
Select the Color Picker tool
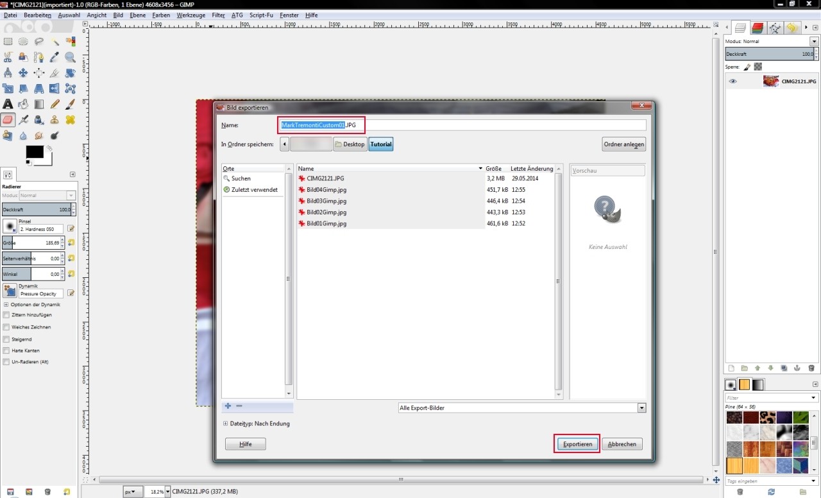coord(55,57)
